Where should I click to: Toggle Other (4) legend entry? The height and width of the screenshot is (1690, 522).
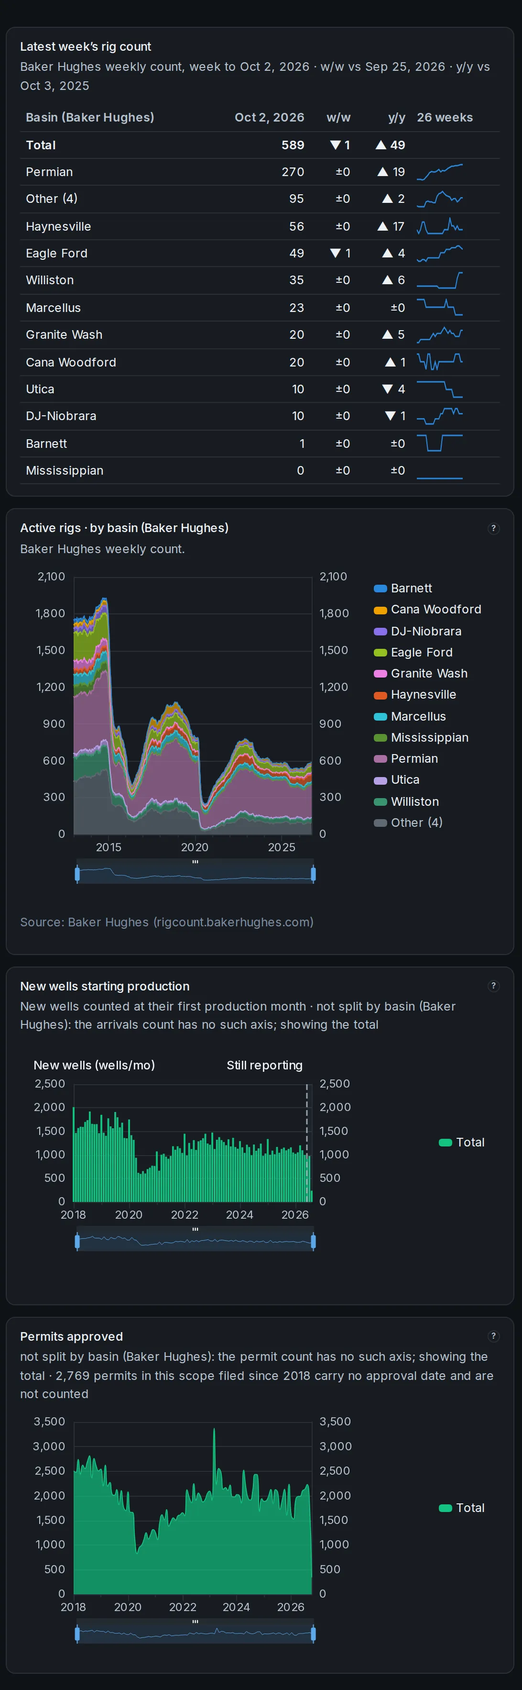408,823
